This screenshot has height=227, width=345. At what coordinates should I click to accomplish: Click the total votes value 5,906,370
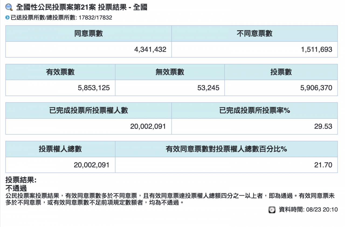(x=316, y=88)
